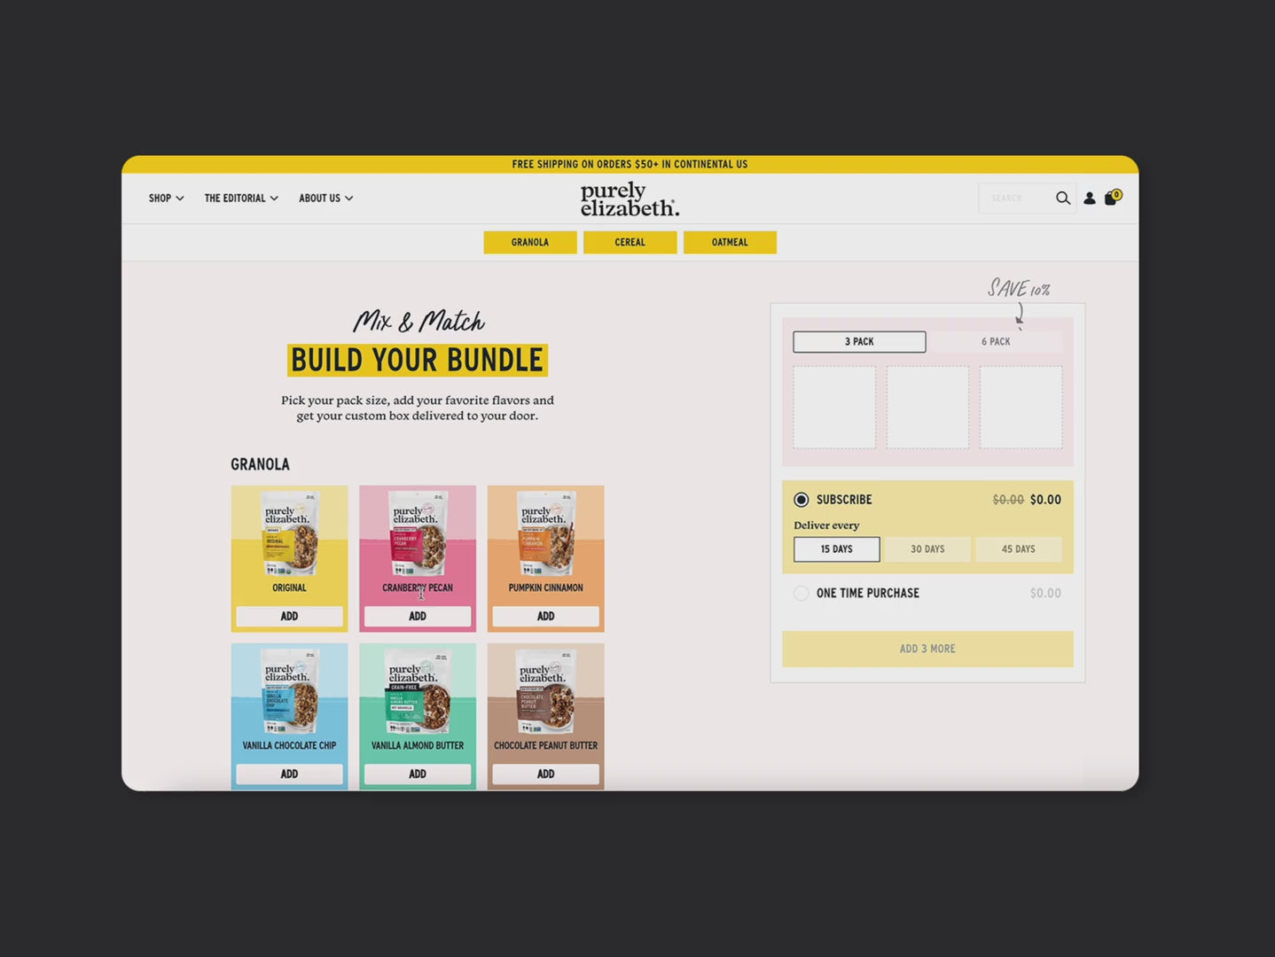Screen dimensions: 1275x957
Task: Switch to the 6 Pack tab
Action: click(995, 342)
